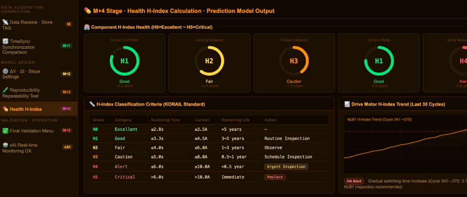Viewport: 467px width, 197px height.
Task: Click the TimeSync sync icon
Action: [5, 41]
